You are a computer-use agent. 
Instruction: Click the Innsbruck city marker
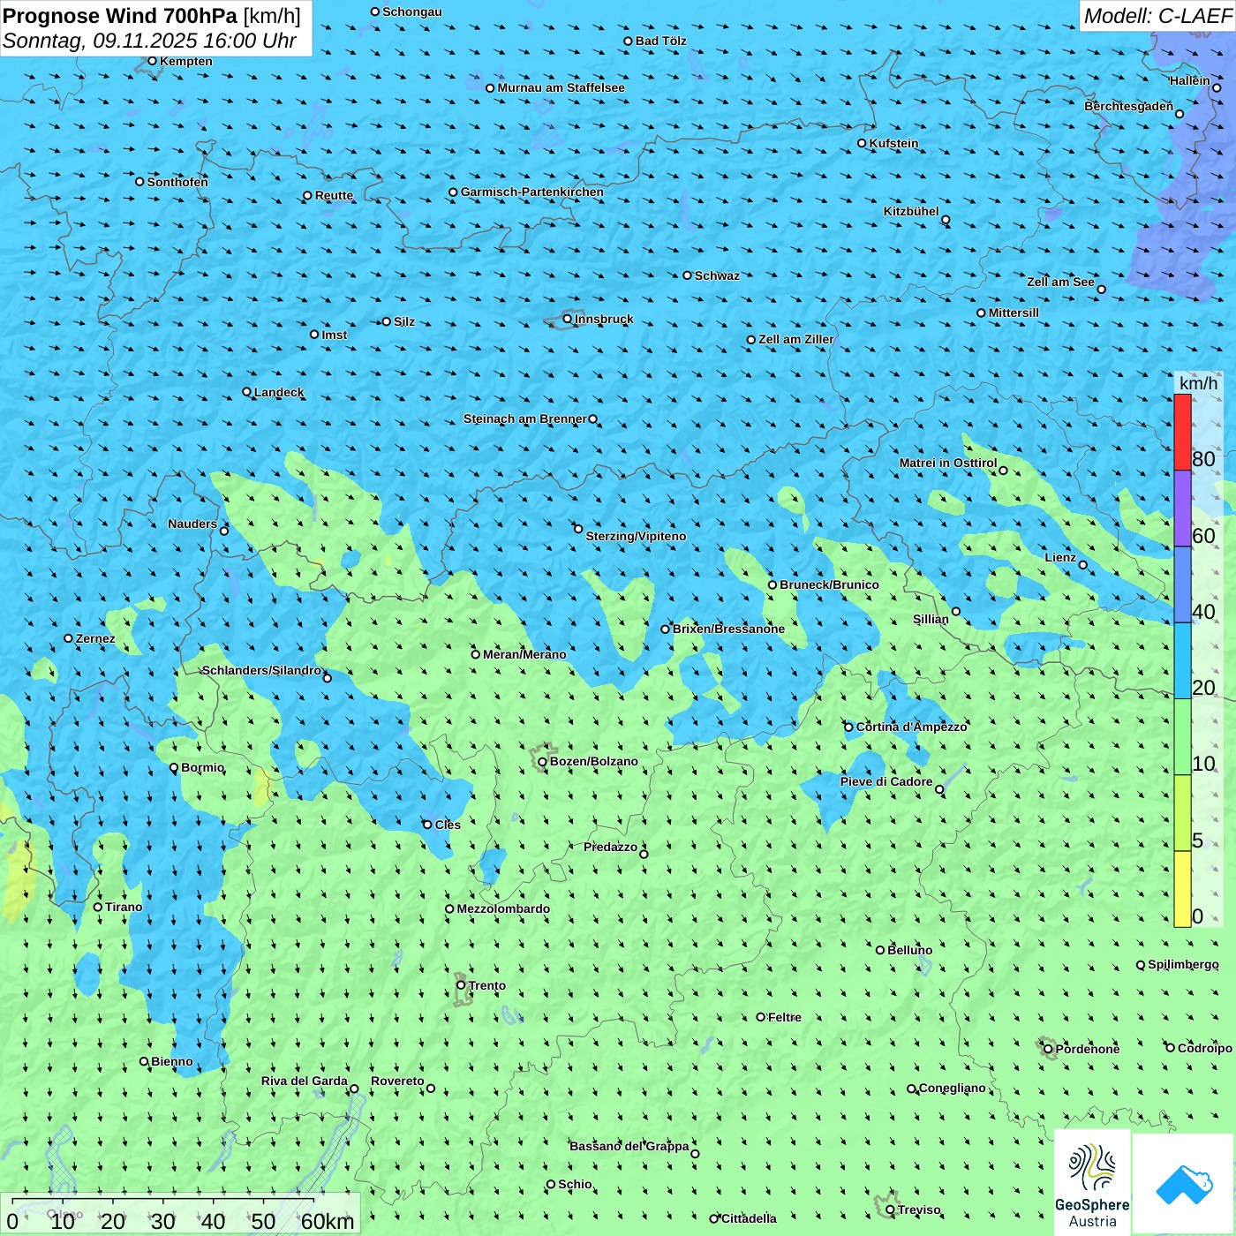tap(568, 319)
